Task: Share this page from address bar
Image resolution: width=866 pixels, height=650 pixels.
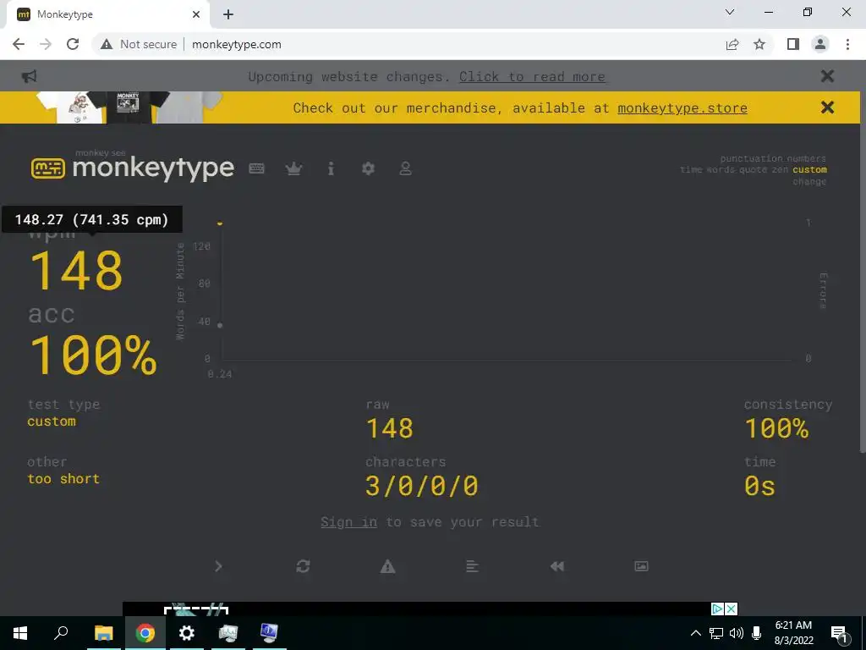Action: [732, 44]
